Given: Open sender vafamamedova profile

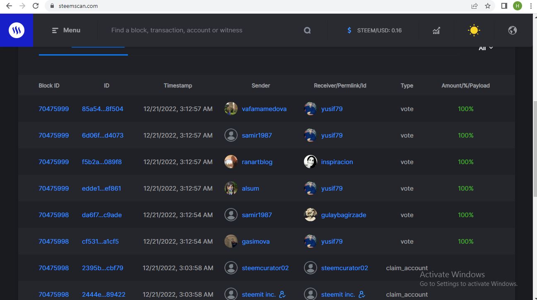Looking at the screenshot, I should (264, 109).
